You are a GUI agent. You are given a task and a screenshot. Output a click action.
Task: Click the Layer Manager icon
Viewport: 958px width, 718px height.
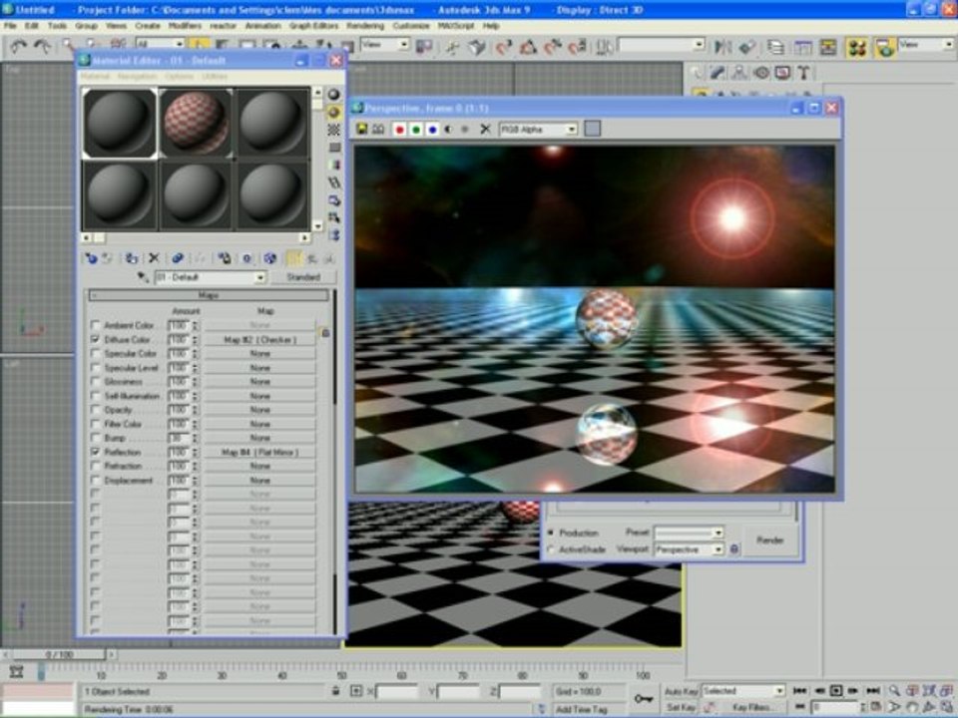pyautogui.click(x=775, y=47)
